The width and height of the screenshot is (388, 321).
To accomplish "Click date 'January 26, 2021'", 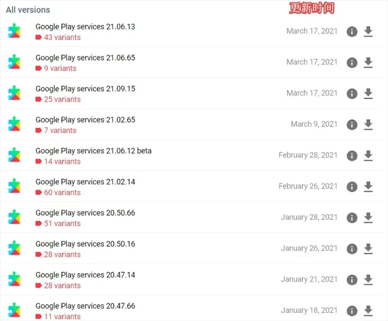I will pos(309,248).
